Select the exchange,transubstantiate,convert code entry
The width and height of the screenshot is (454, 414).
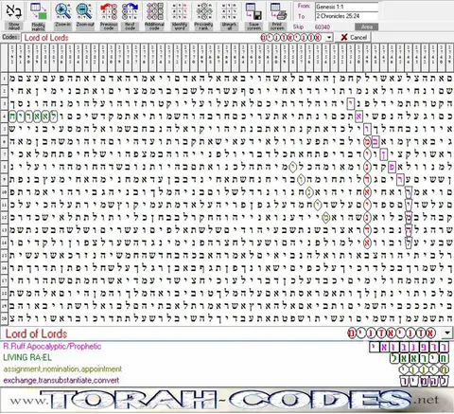pyautogui.click(x=61, y=380)
